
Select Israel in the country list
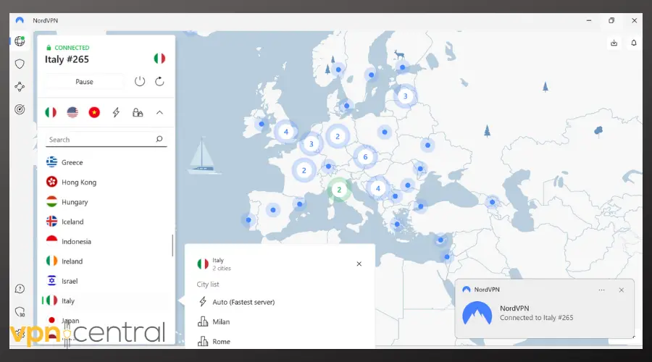pos(106,281)
